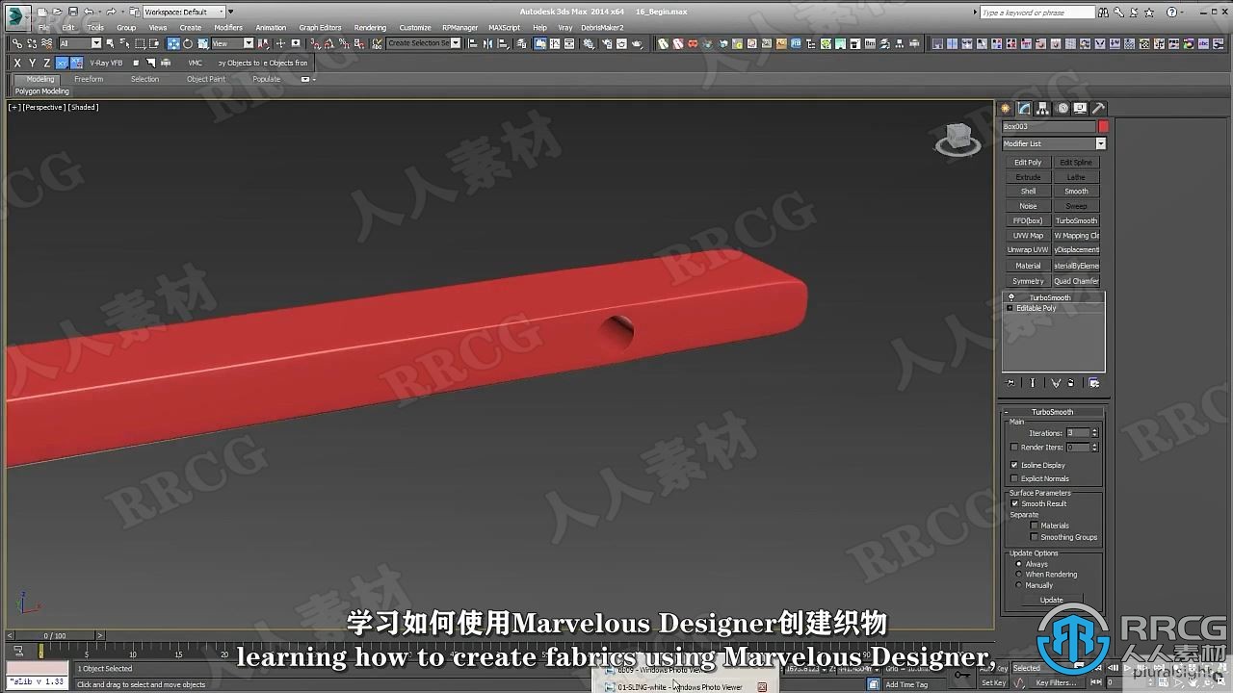Click the Edit Poly modifier button
Screen dimensions: 1233x693
(x=1028, y=163)
